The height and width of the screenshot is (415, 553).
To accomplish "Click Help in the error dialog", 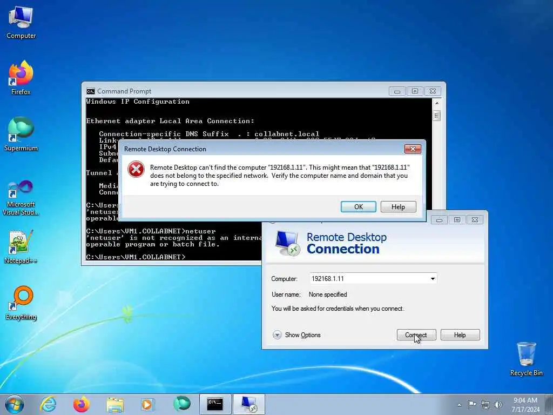I will pyautogui.click(x=398, y=207).
